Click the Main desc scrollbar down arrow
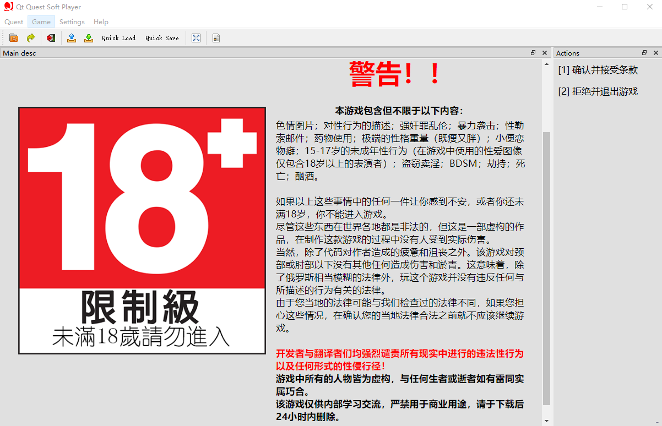 point(546,421)
